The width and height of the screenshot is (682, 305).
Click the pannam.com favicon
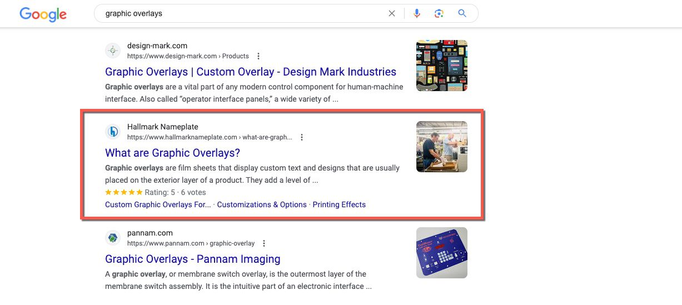click(113, 238)
